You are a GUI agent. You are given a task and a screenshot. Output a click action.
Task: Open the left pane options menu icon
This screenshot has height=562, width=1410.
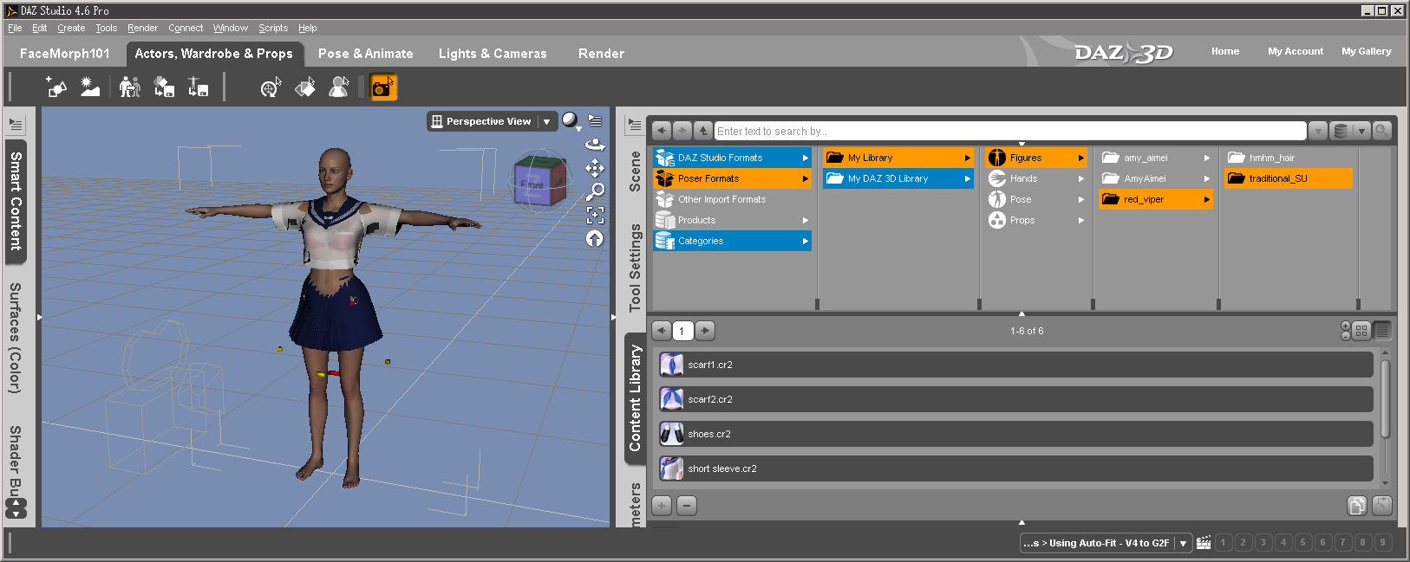pyautogui.click(x=16, y=125)
